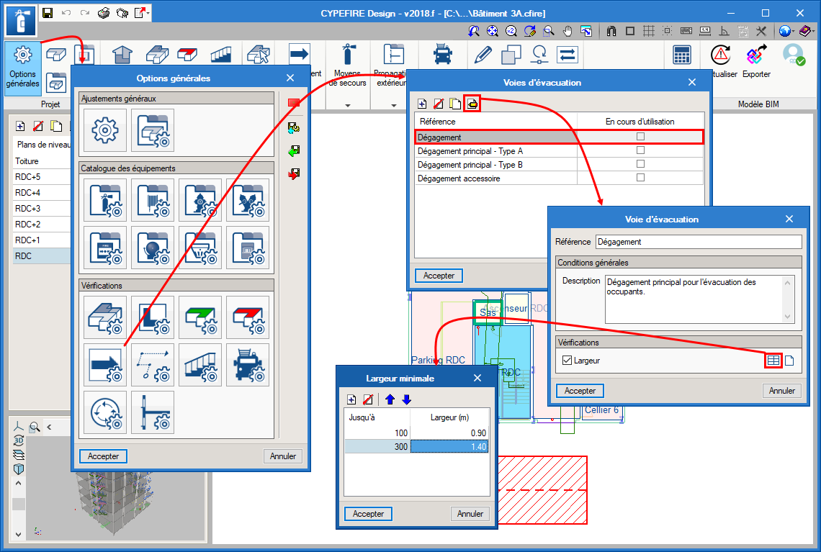Select the Dégagement accessoire row
The image size is (821, 552).
(559, 178)
